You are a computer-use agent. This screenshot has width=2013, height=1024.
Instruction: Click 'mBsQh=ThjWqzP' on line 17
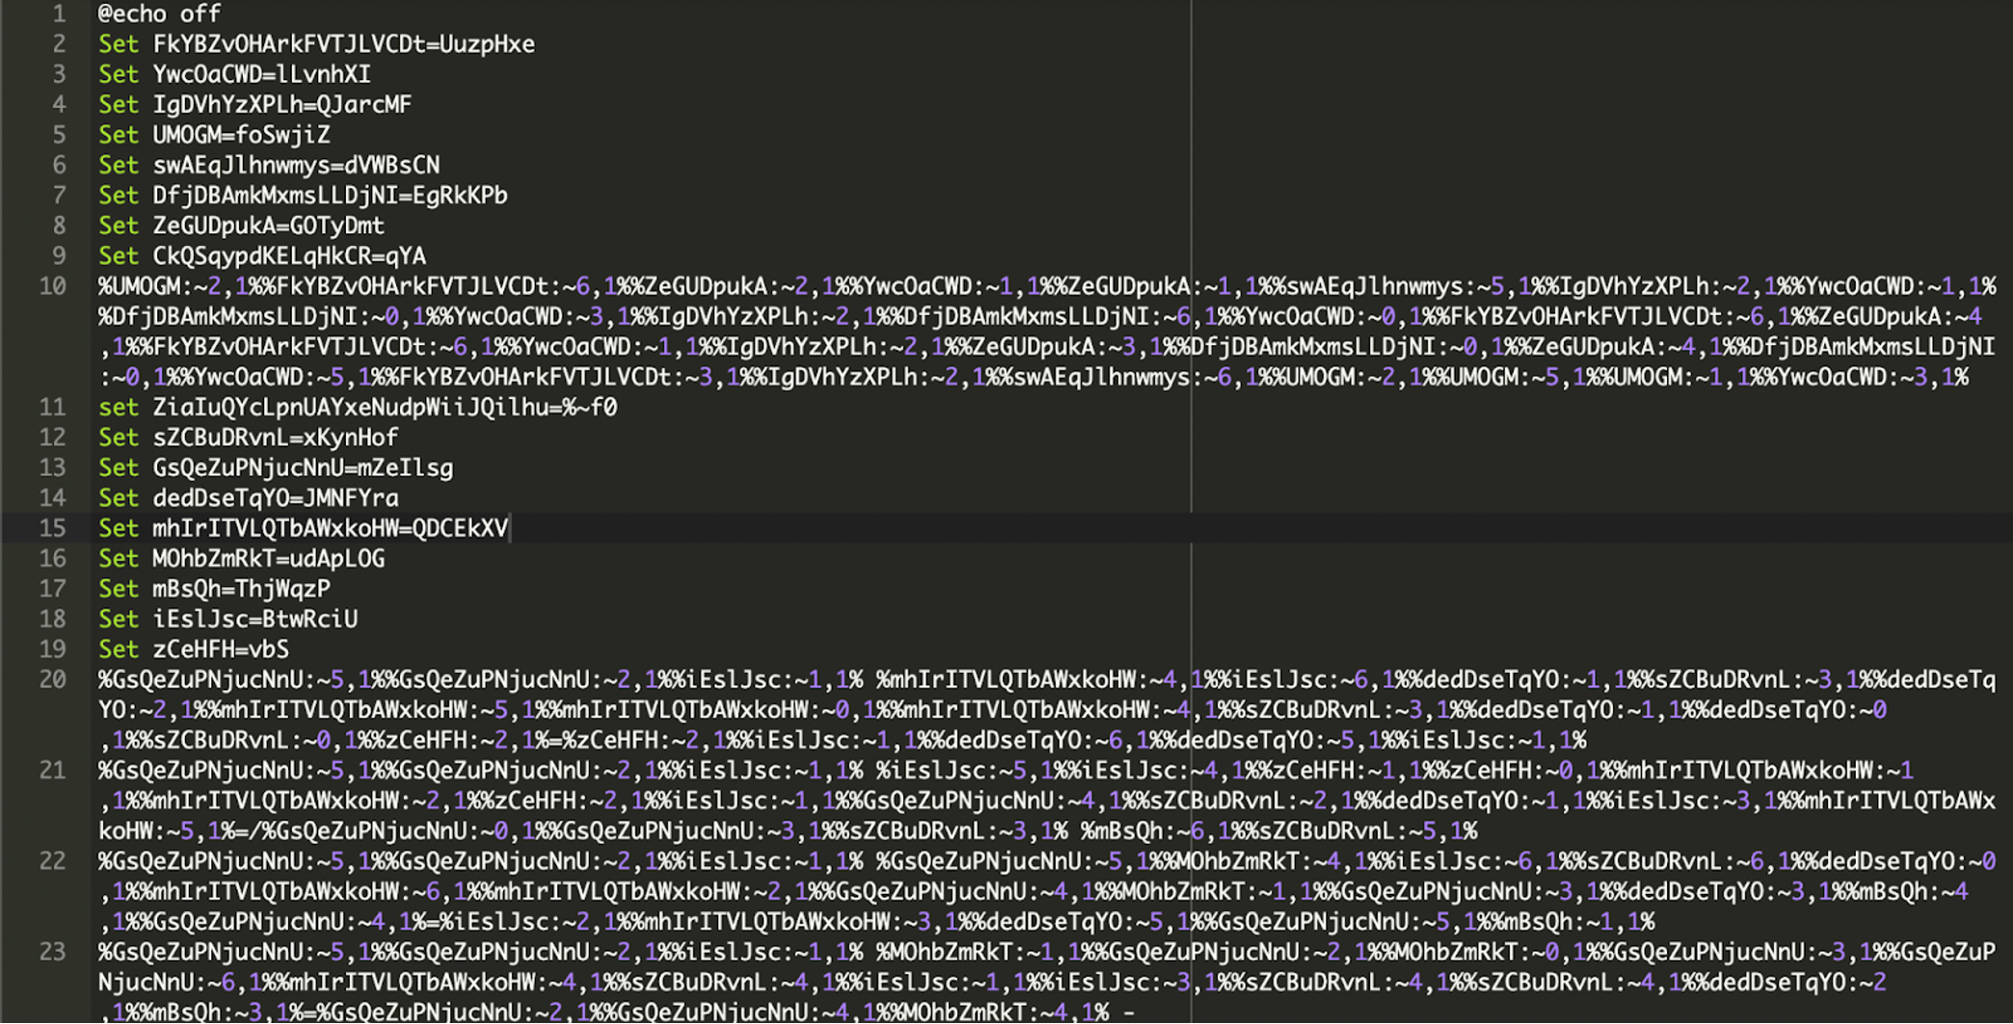coord(241,589)
